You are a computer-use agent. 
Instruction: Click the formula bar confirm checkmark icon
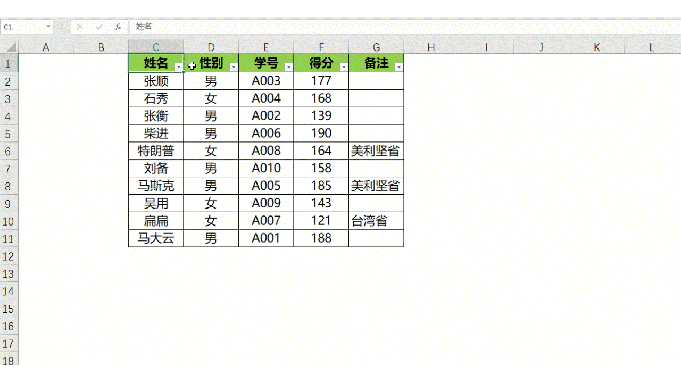(99, 27)
